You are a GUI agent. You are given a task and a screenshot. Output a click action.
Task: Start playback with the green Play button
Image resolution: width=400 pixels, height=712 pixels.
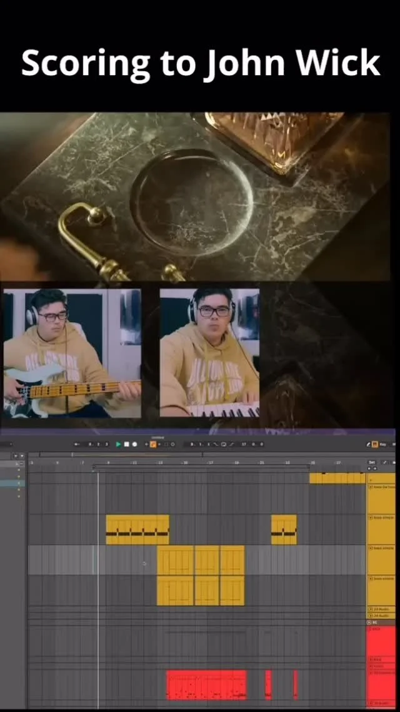pyautogui.click(x=118, y=444)
